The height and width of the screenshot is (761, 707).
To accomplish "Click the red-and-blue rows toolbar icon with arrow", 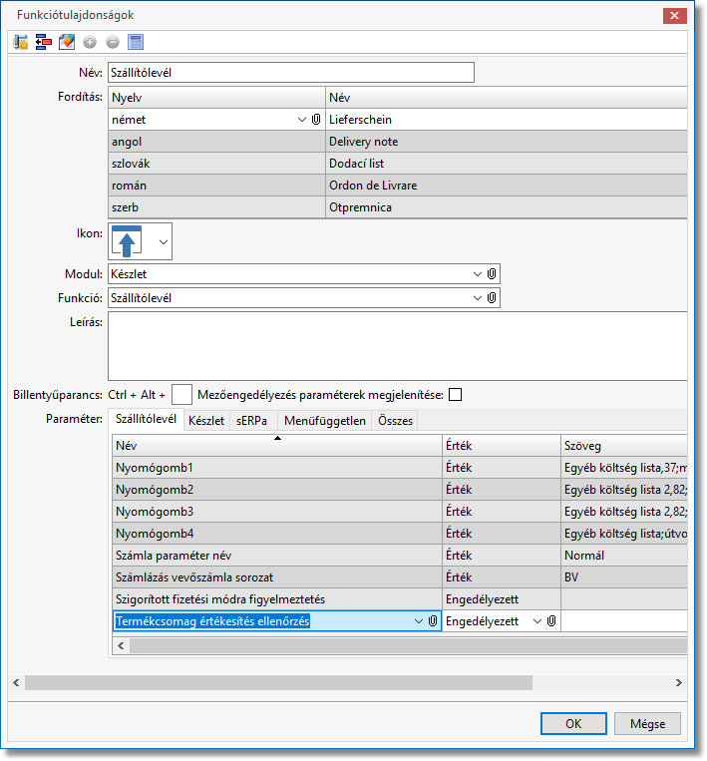I will pos(43,42).
